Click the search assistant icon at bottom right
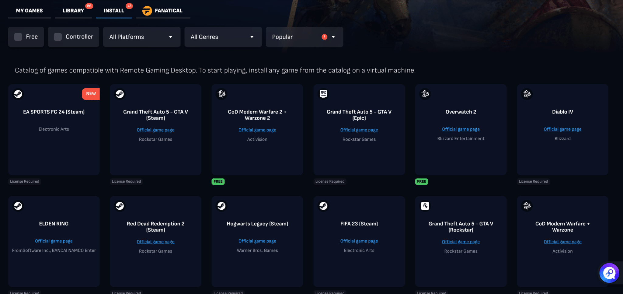 coord(609,273)
